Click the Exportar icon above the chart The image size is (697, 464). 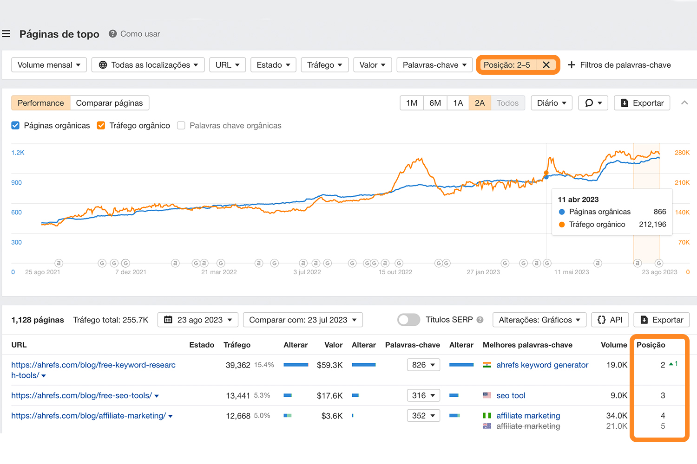coord(625,103)
